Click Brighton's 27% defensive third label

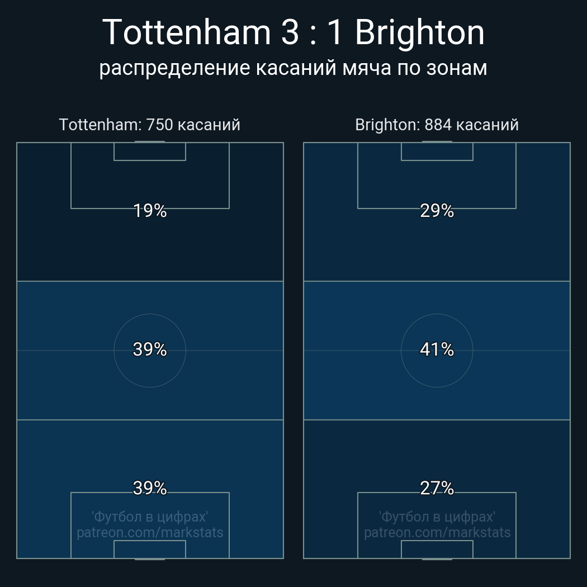[x=437, y=488]
